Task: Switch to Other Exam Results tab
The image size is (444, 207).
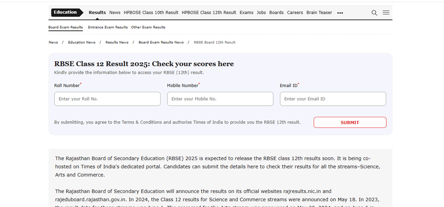Action: [148, 27]
